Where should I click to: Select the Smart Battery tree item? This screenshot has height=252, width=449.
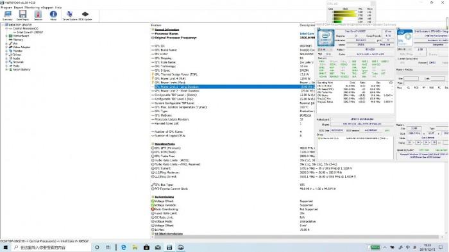[x=21, y=70]
